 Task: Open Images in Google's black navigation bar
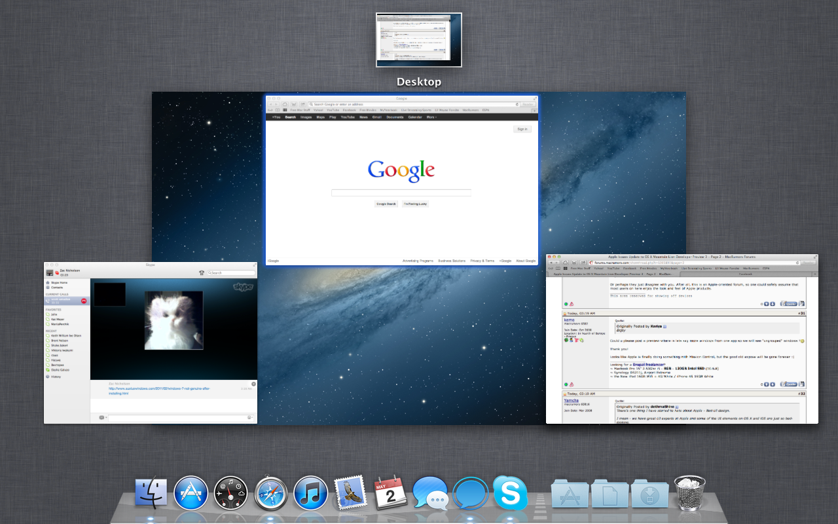pyautogui.click(x=306, y=117)
